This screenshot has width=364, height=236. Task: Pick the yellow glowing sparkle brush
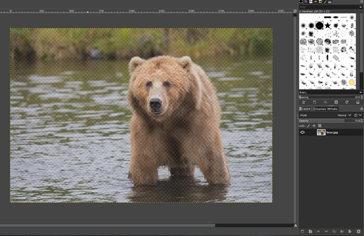(352, 82)
